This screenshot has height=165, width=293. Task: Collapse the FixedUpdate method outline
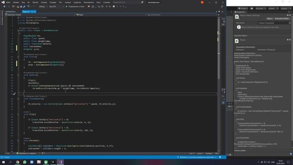click(18, 99)
